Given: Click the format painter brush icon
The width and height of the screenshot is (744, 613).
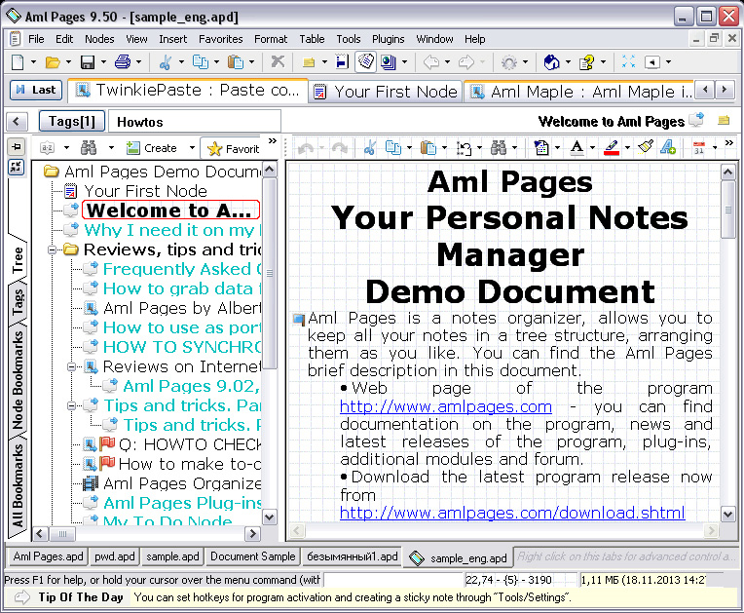Looking at the screenshot, I should coord(644,148).
